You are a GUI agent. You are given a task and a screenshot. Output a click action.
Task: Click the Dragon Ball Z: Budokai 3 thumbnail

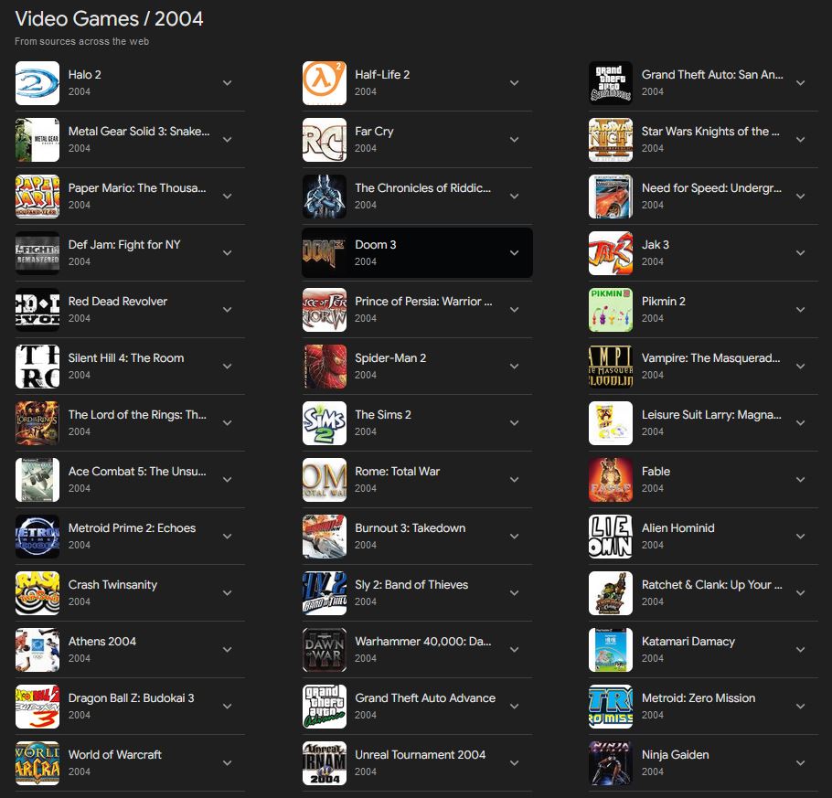coord(37,708)
